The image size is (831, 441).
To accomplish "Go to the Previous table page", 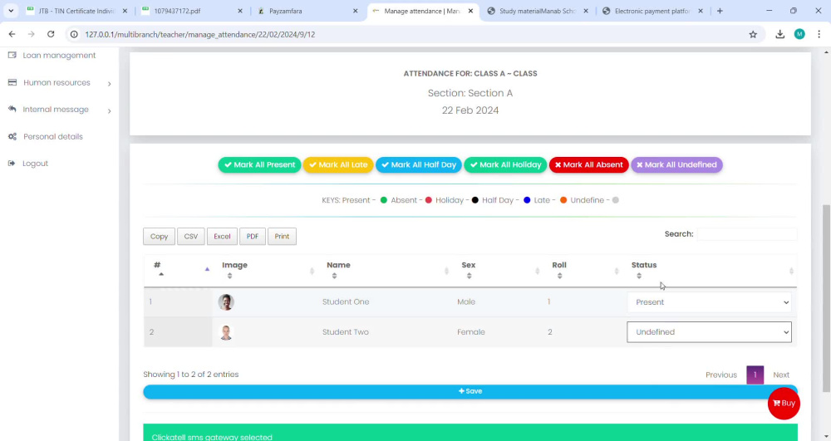I will 720,375.
